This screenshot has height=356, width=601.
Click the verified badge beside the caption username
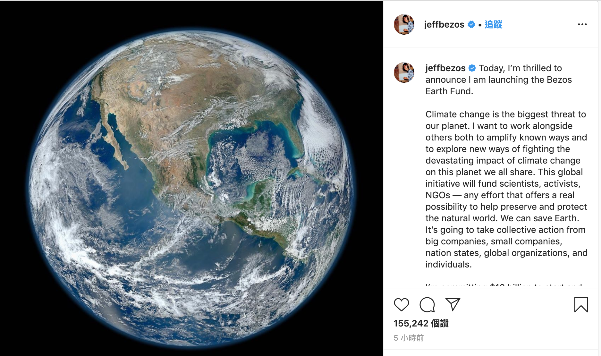point(472,68)
